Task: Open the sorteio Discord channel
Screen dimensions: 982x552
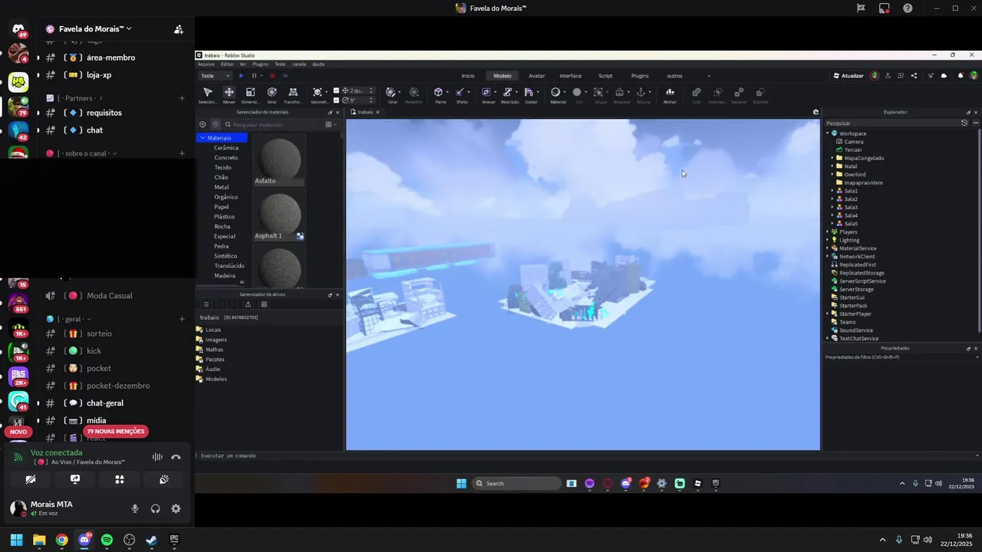Action: [97, 333]
